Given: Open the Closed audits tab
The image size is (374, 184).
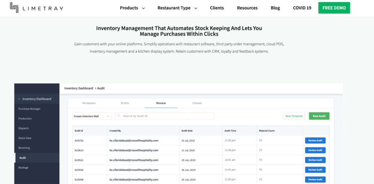Looking at the screenshot, I should (197, 103).
